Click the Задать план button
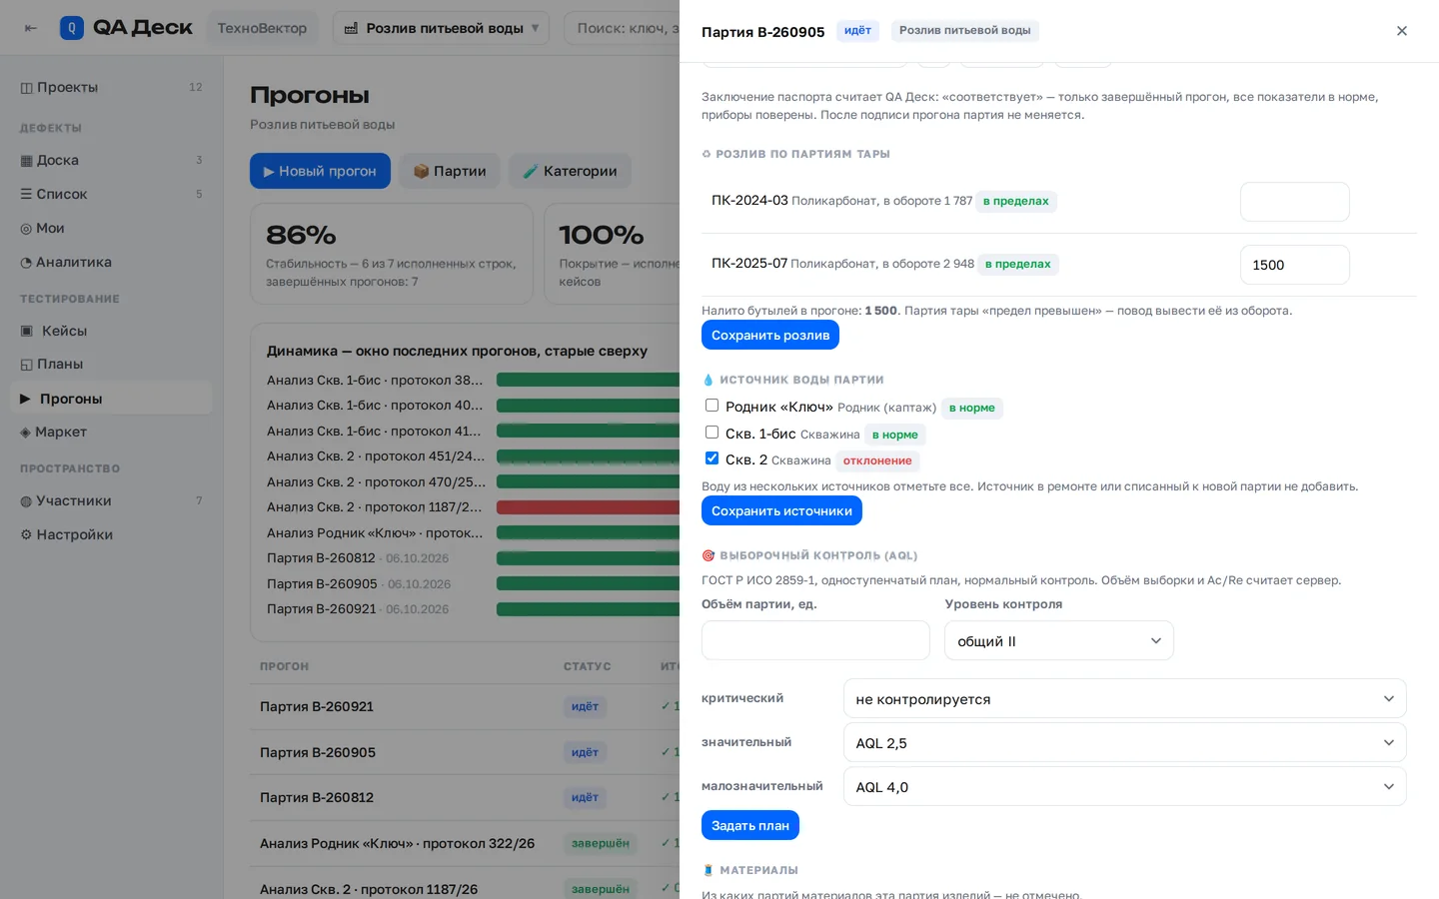 click(x=750, y=825)
